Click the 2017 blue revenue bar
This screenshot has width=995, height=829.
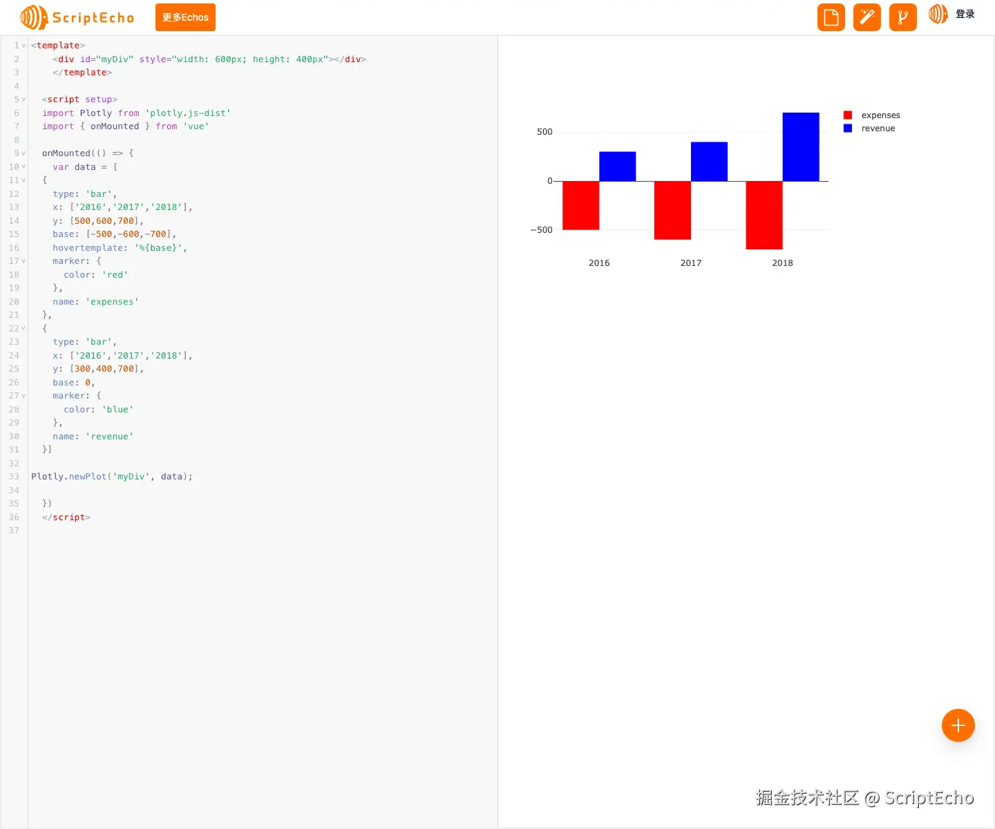(709, 162)
